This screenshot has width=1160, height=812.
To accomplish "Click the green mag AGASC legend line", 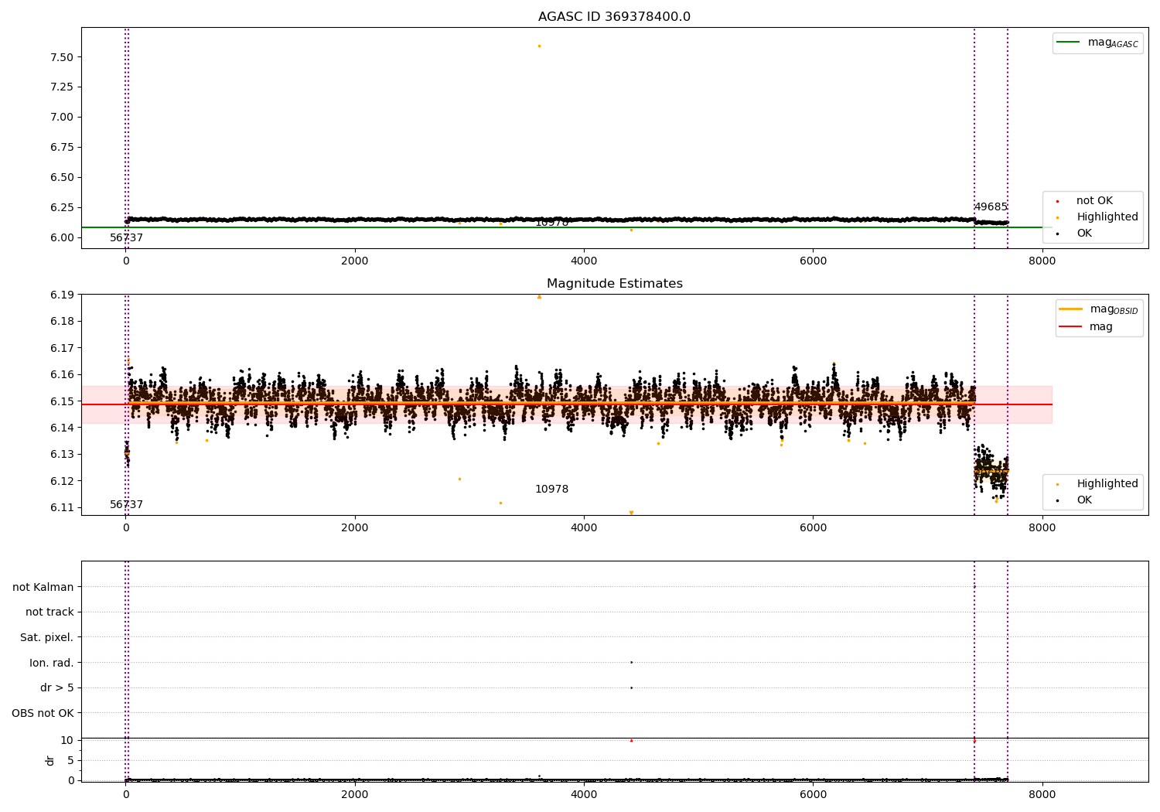I will click(1069, 43).
